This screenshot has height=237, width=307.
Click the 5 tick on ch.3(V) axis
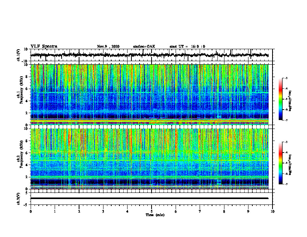(27, 193)
